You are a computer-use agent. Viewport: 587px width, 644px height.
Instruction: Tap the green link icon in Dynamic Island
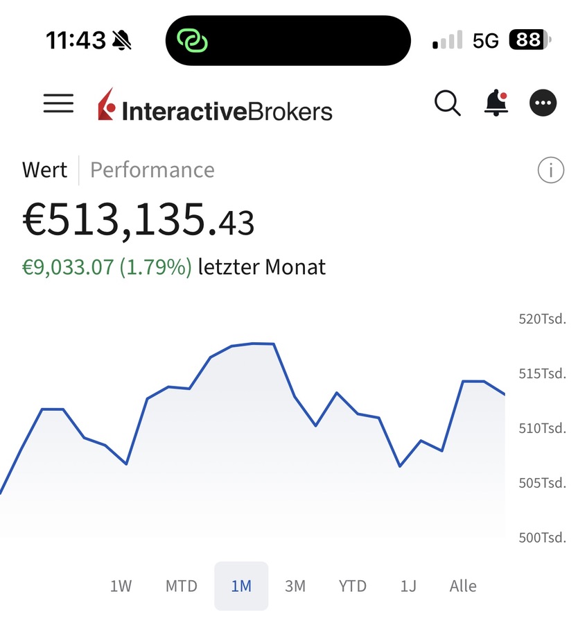point(192,40)
